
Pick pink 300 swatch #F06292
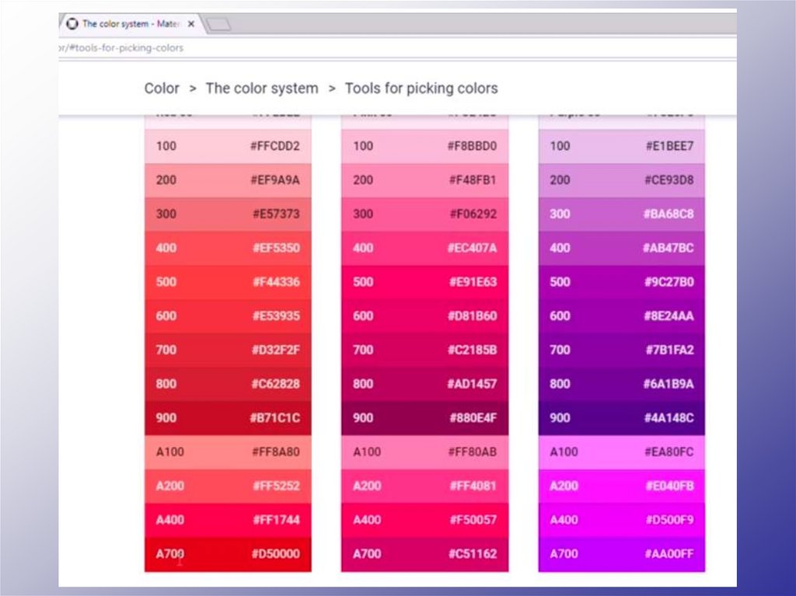425,214
